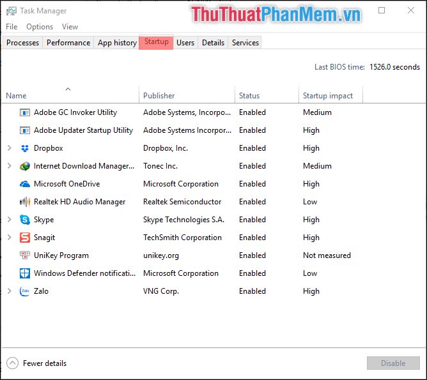The height and width of the screenshot is (380, 427).
Task: Switch to the App history tab
Action: (117, 43)
